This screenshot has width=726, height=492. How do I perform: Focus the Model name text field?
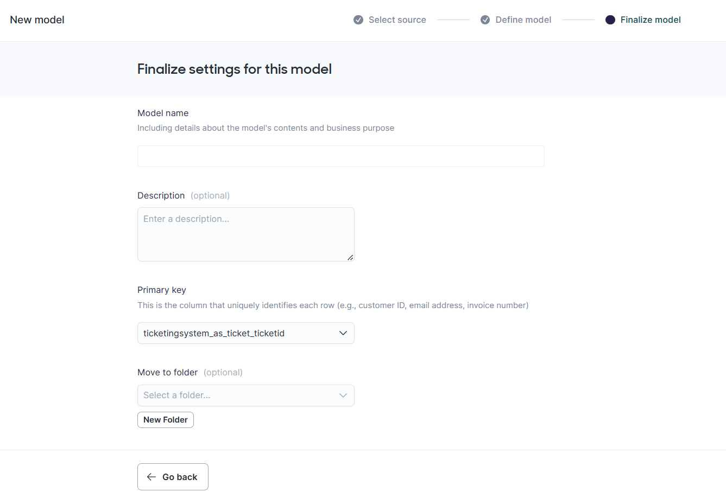[x=340, y=156]
